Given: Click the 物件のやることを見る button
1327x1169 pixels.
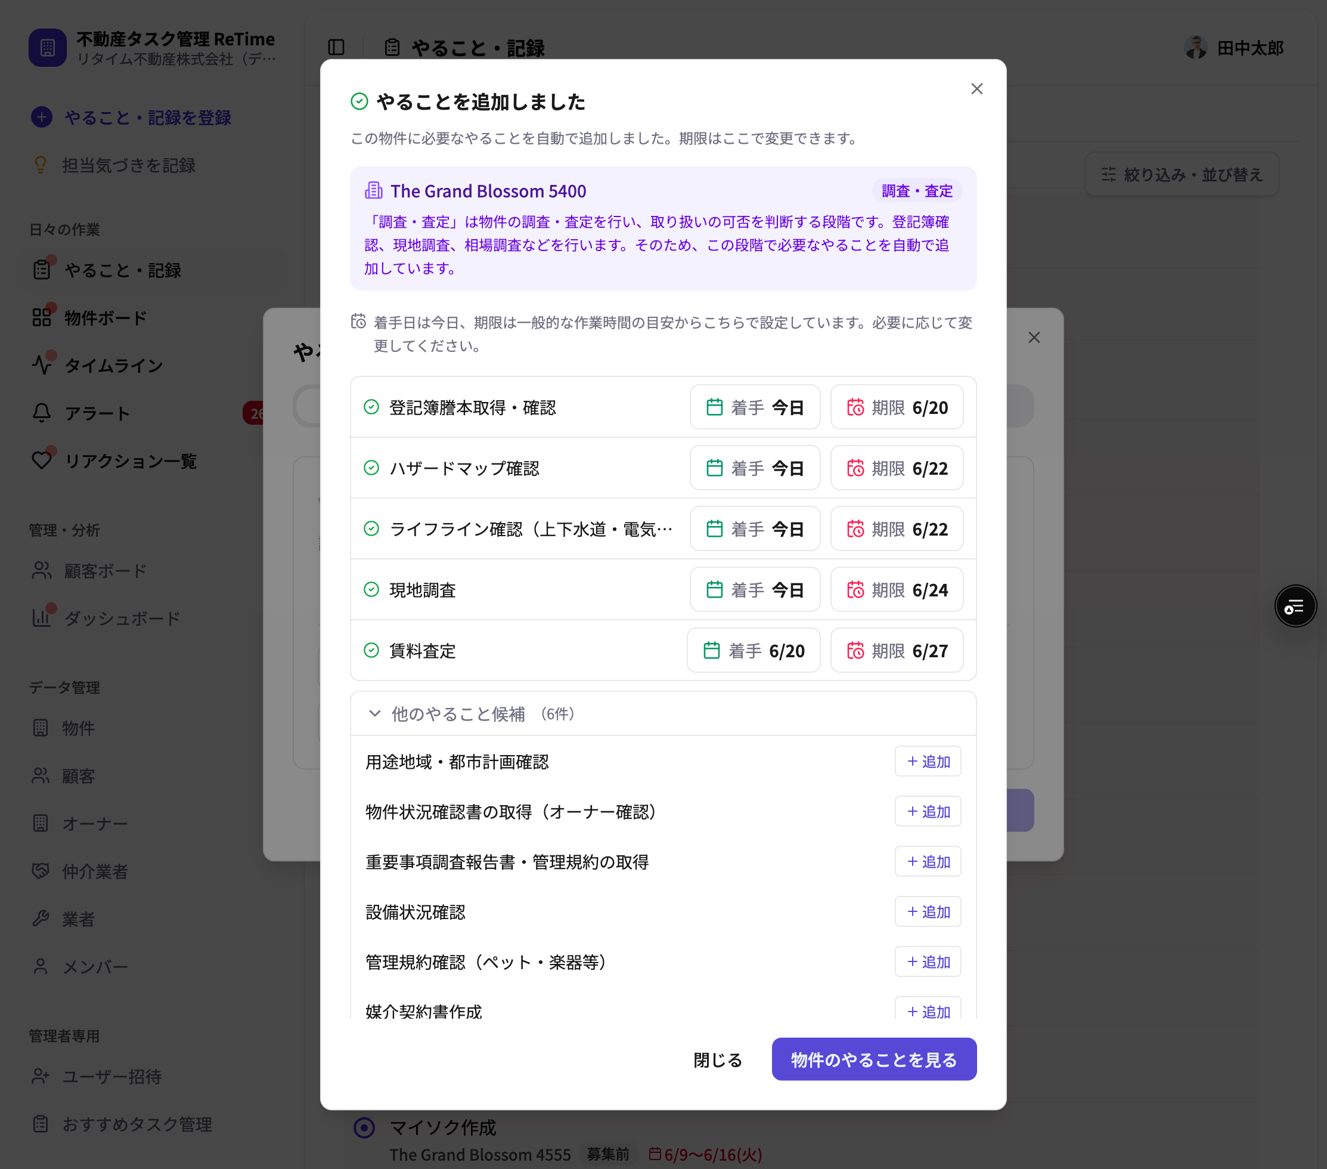Looking at the screenshot, I should 874,1059.
